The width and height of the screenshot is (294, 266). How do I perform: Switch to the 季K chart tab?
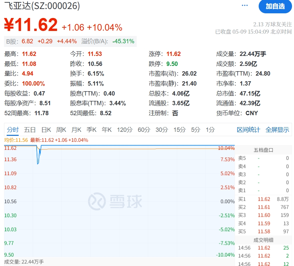[91, 130]
